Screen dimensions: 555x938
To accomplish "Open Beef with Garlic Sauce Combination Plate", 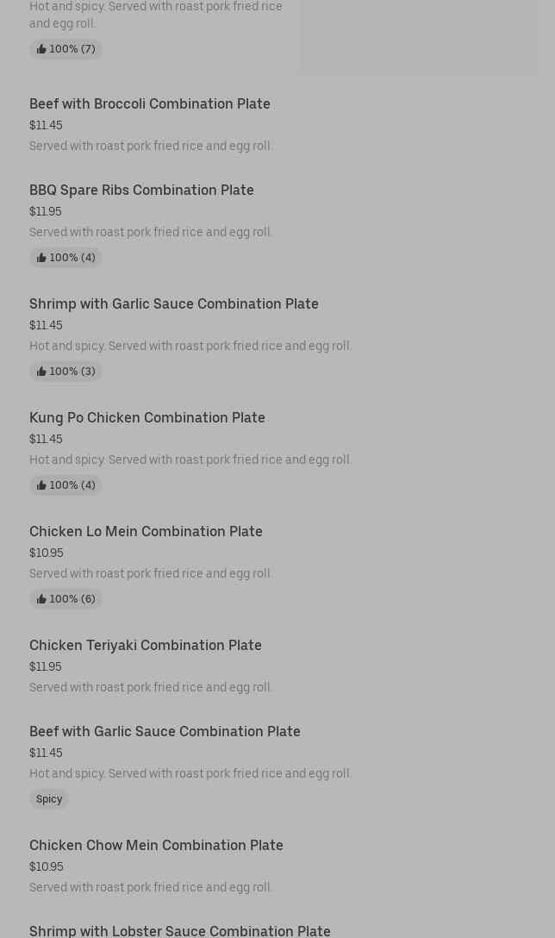I will point(165,731).
